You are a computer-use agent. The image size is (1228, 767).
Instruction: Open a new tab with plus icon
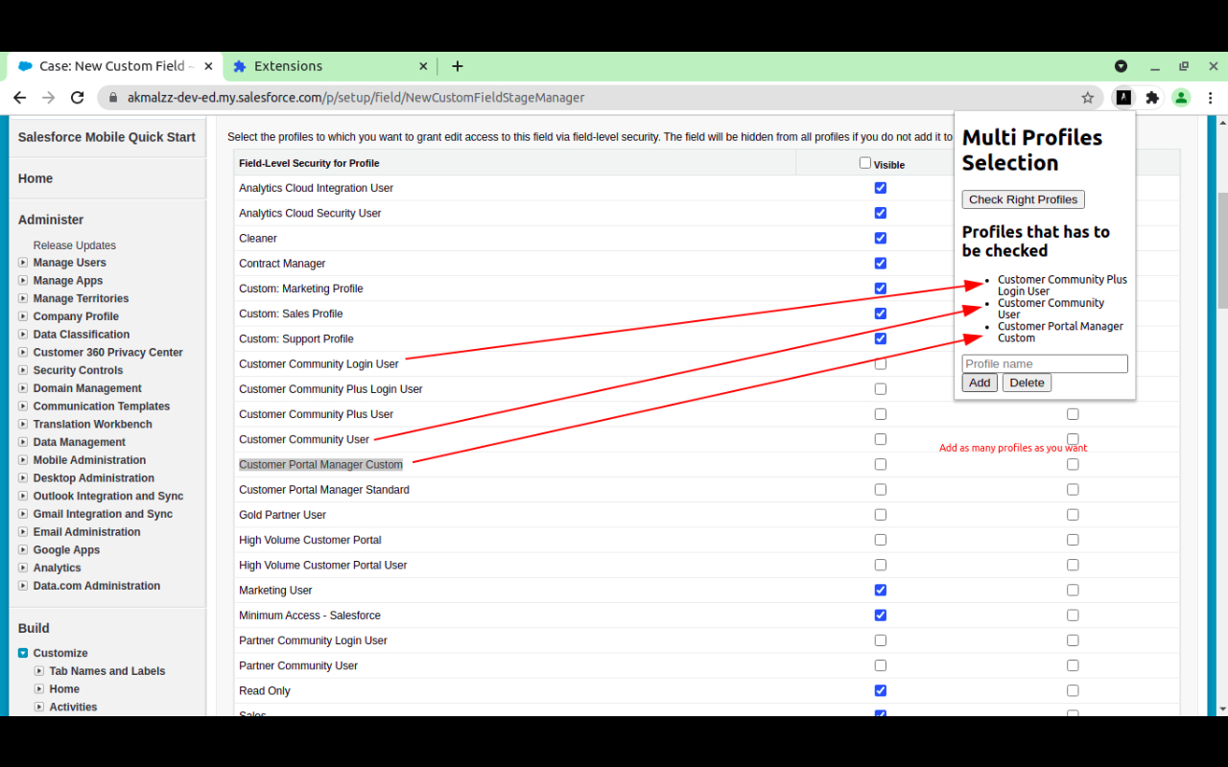pyautogui.click(x=458, y=66)
